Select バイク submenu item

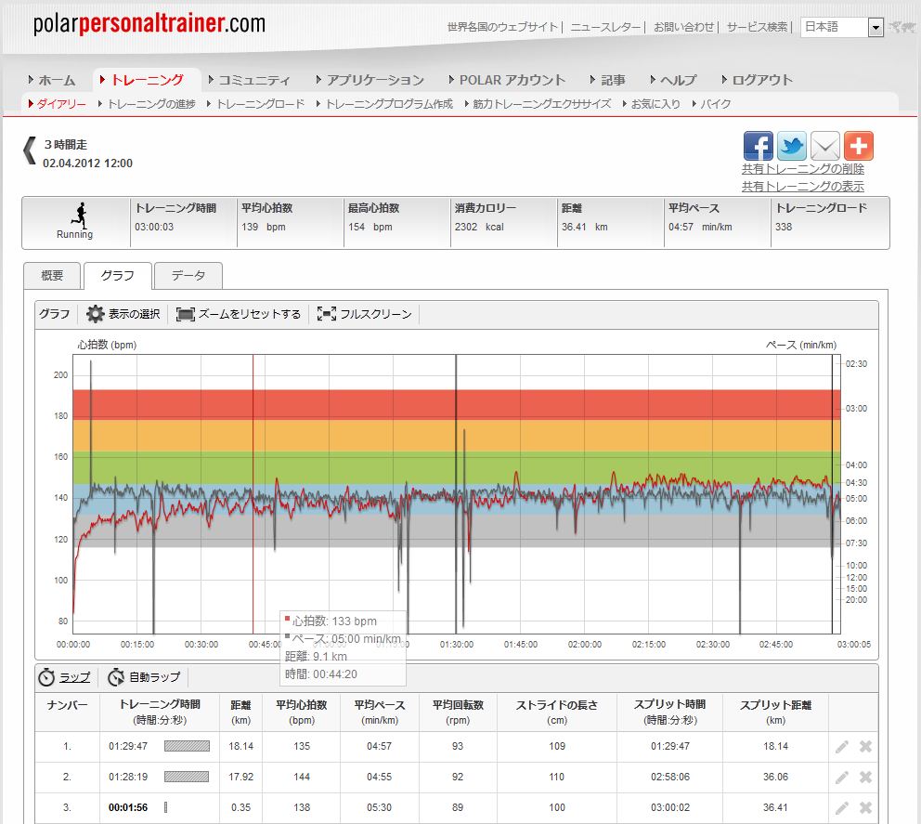tap(712, 104)
